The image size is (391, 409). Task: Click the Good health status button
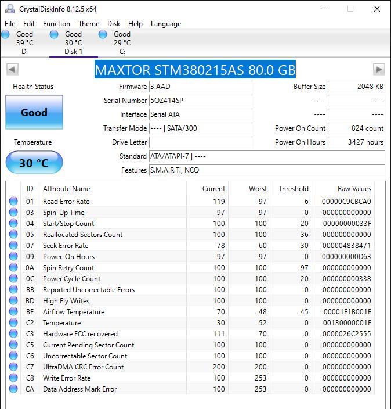click(34, 112)
